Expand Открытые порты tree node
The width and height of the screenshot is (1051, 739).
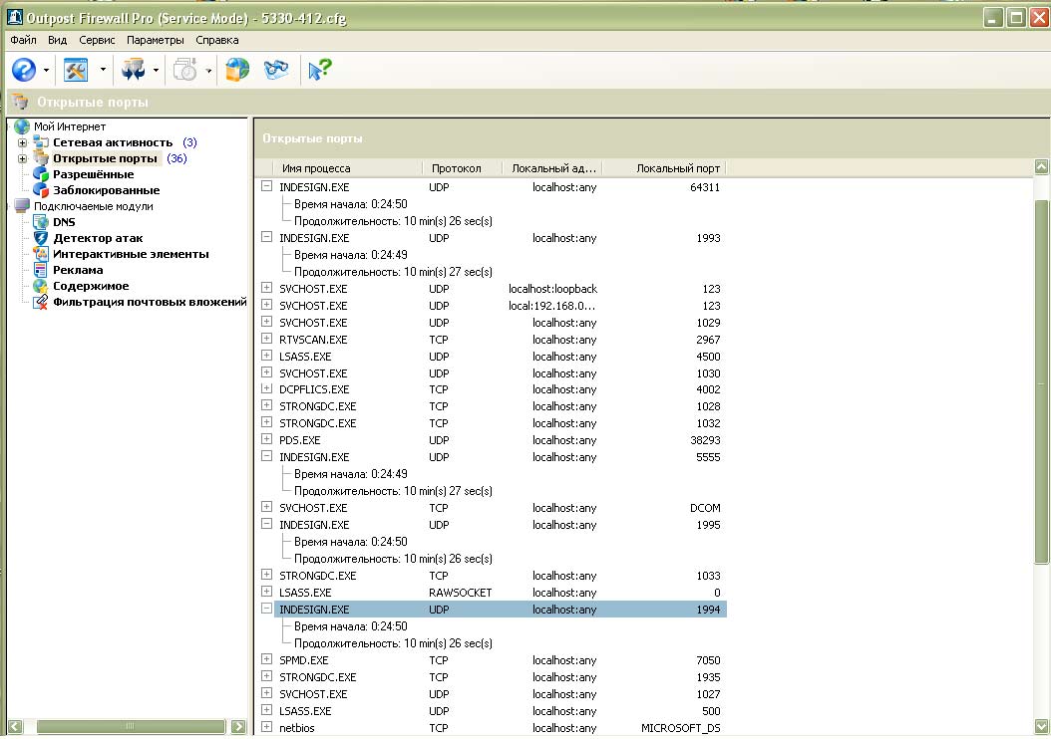[22, 158]
